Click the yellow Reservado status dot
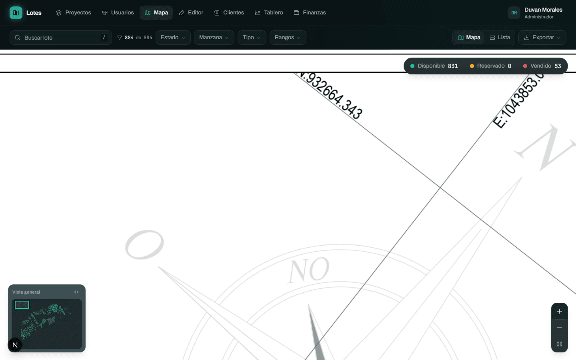Screen dimensions: 576x360 [x=472, y=66]
